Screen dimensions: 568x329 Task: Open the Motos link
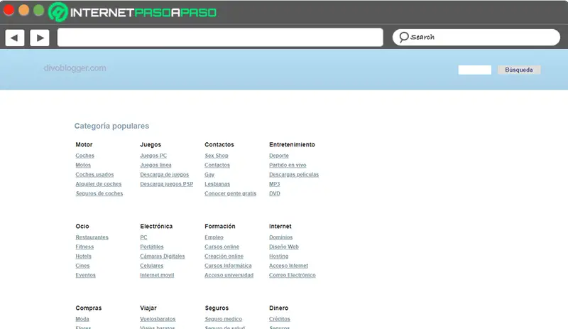(83, 165)
